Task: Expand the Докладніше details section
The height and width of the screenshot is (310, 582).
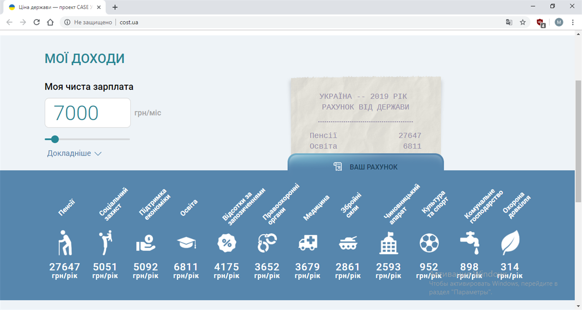Action: pos(74,154)
